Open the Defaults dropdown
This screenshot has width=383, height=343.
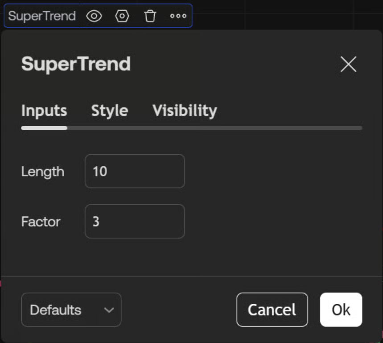(71, 310)
